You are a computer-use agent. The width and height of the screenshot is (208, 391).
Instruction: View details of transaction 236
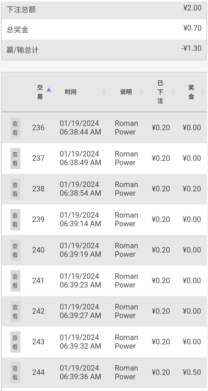click(15, 128)
